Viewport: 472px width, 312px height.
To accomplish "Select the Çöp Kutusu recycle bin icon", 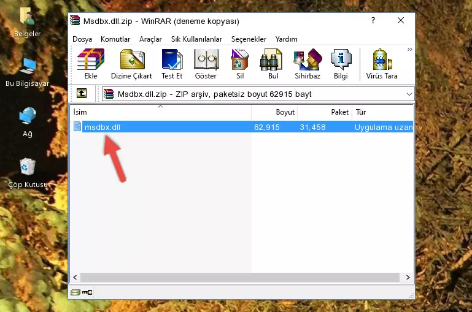I will (x=28, y=173).
